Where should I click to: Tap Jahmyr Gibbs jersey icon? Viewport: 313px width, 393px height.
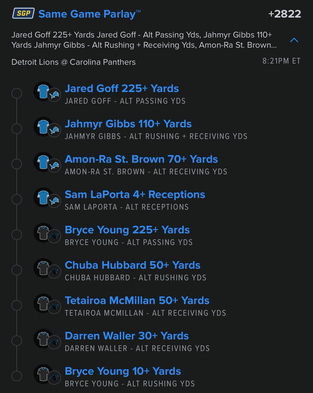click(x=43, y=126)
